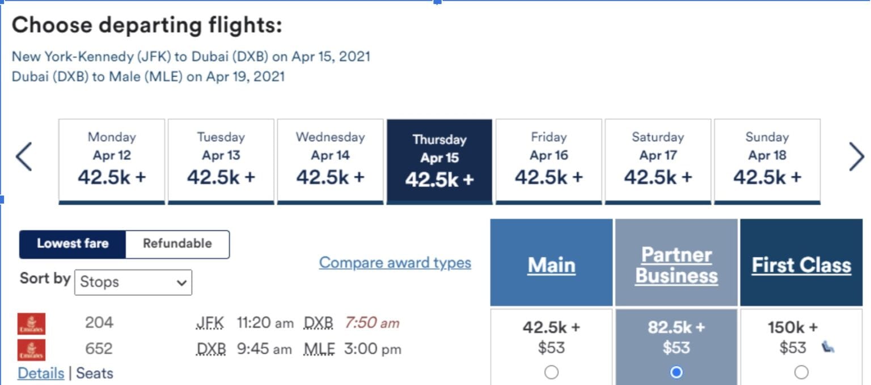This screenshot has width=871, height=385.
Task: Select the Lowest fare tab
Action: 73,244
